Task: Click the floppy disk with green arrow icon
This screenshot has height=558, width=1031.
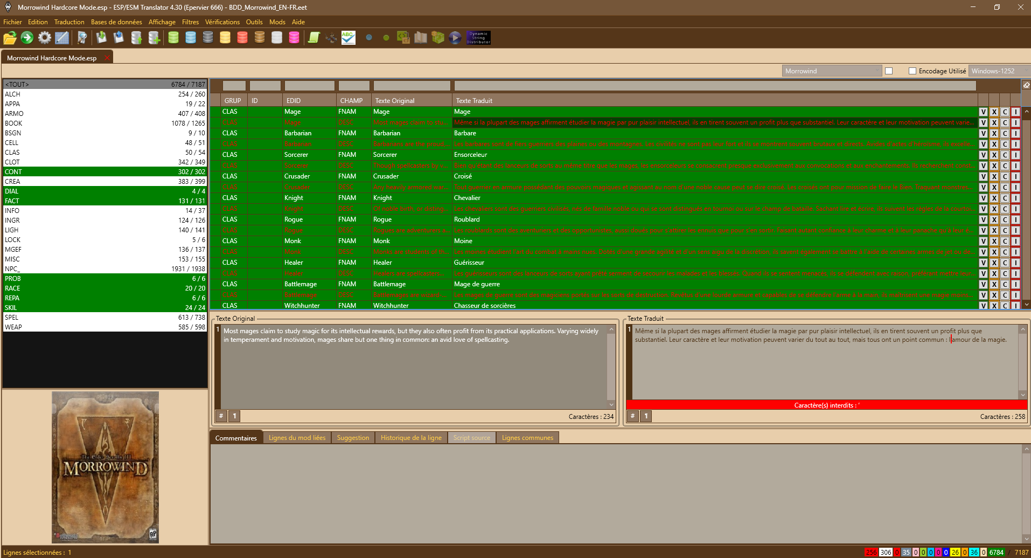Action: coord(101,38)
